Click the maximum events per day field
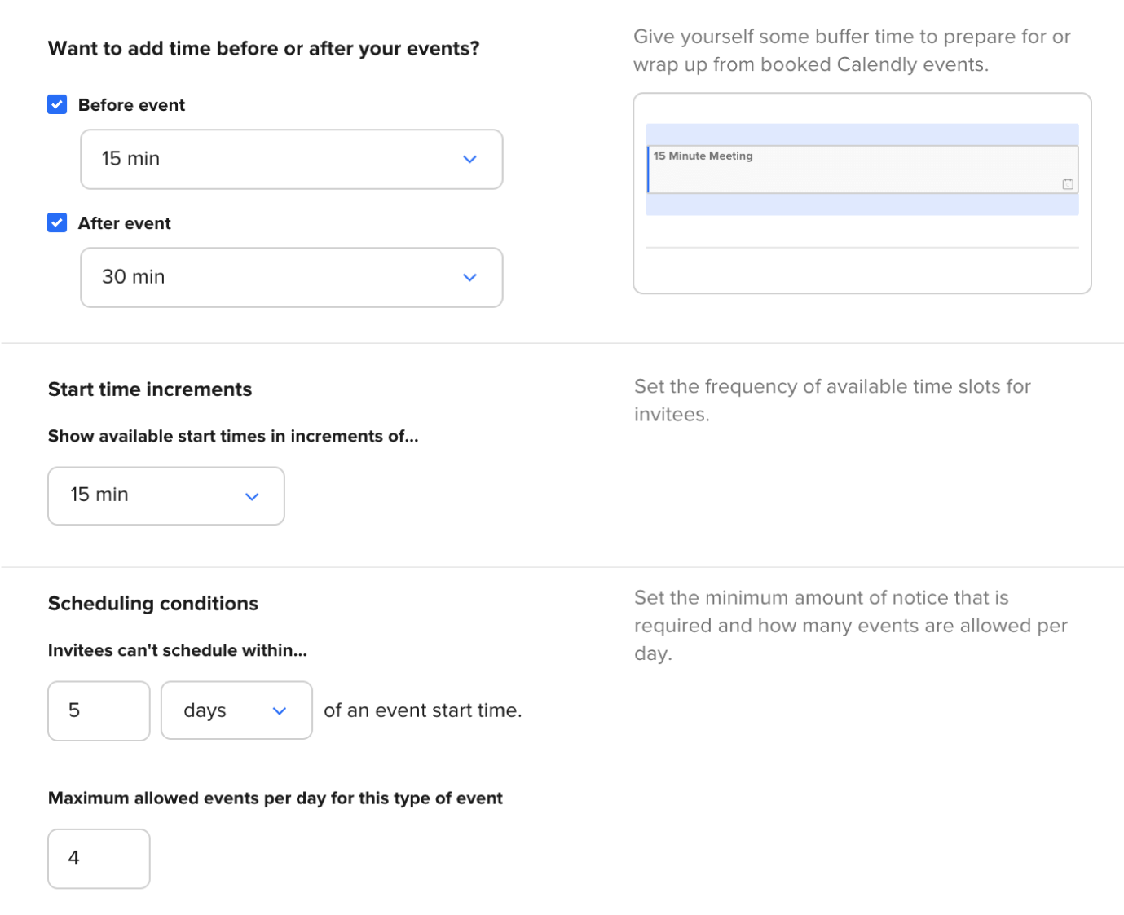Image resolution: width=1124 pixels, height=915 pixels. [99, 859]
